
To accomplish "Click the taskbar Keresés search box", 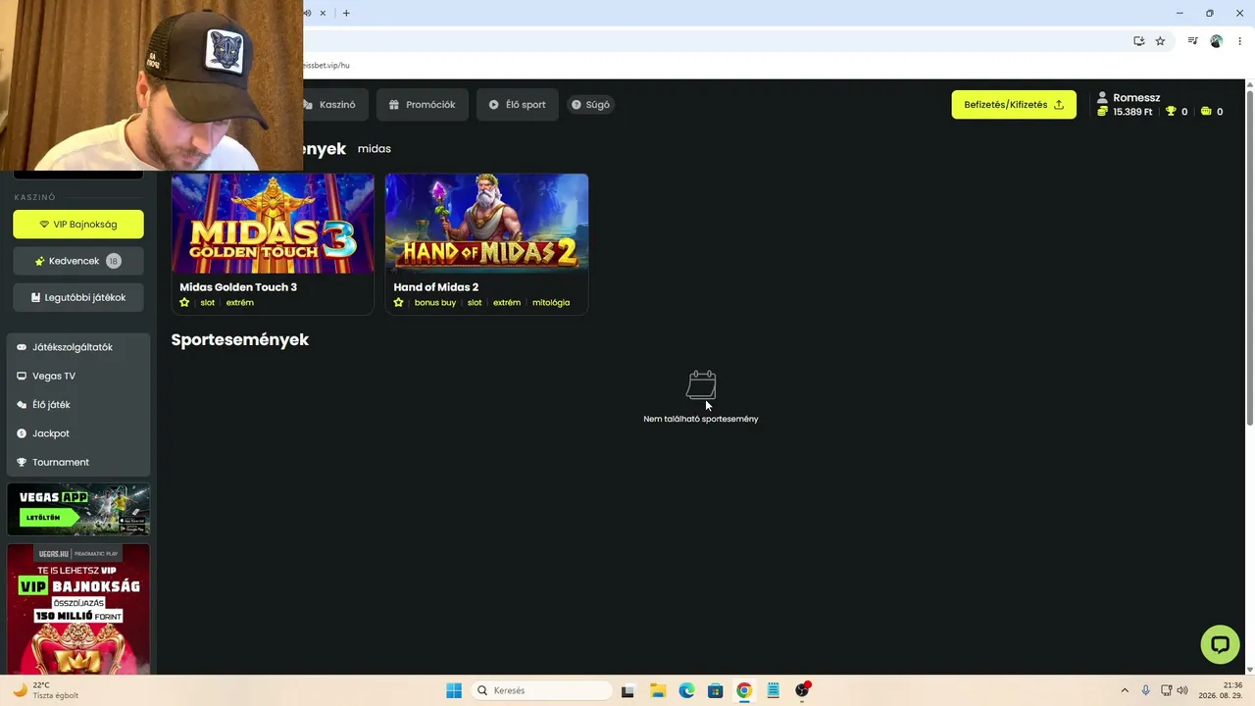I will point(542,690).
